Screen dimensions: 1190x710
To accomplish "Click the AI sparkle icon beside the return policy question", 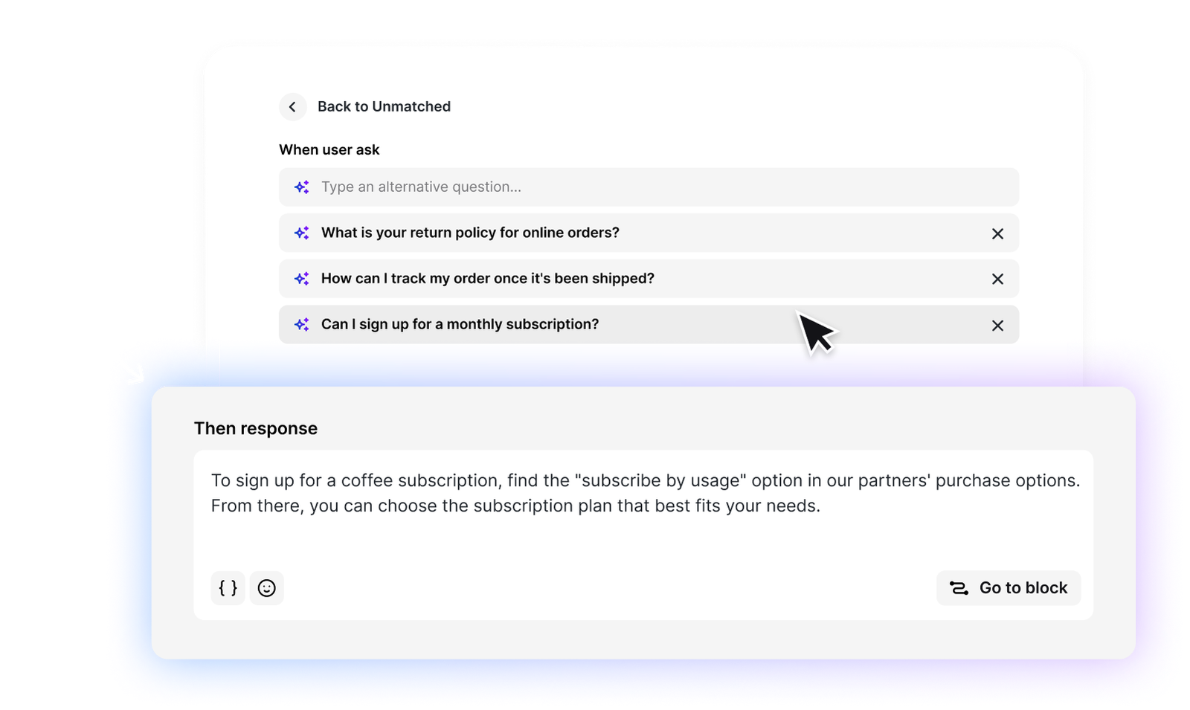I will coord(301,233).
